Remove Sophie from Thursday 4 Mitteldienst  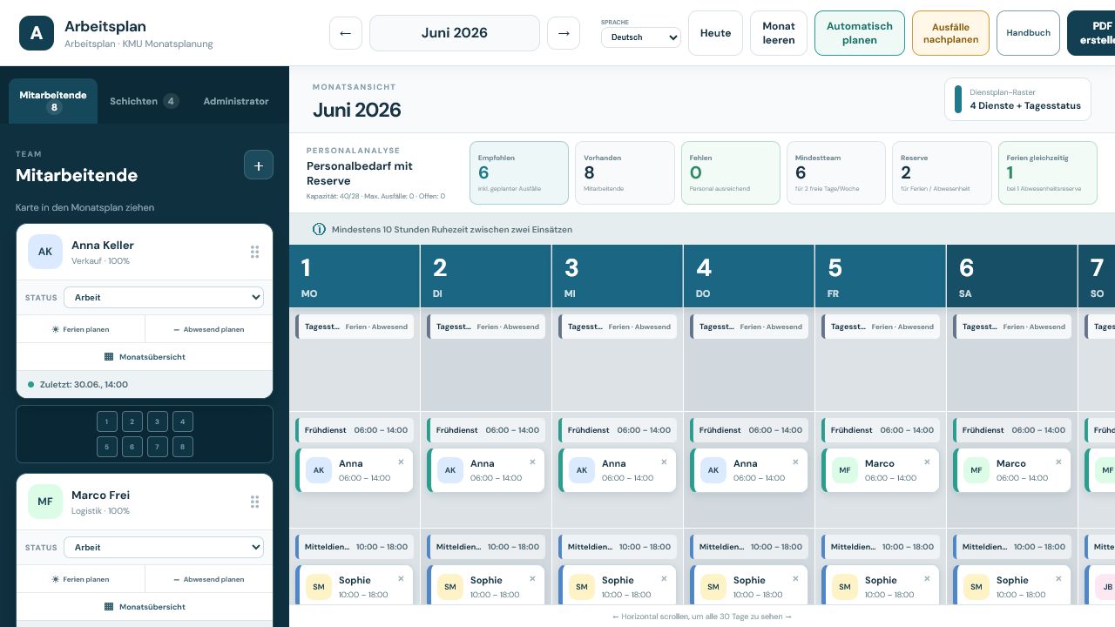pos(795,579)
